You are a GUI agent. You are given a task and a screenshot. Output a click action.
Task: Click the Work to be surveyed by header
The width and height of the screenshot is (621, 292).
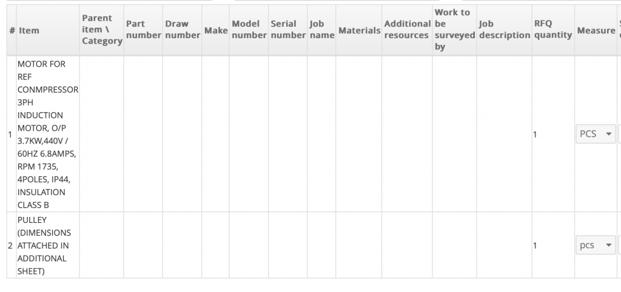click(x=453, y=30)
